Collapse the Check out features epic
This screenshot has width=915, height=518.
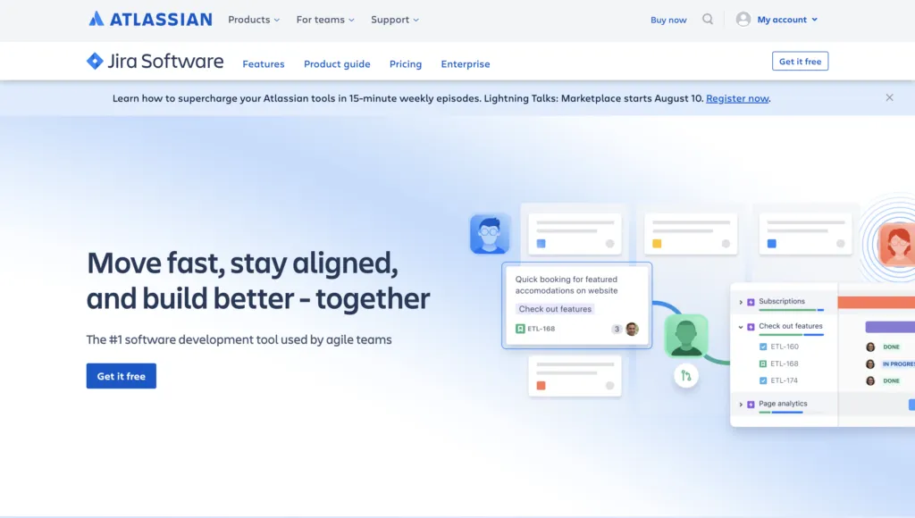click(741, 327)
